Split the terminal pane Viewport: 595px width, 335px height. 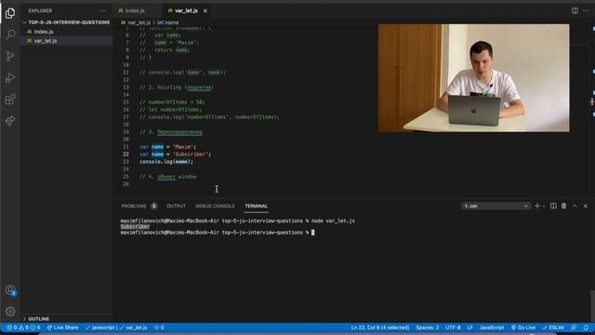[553, 206]
